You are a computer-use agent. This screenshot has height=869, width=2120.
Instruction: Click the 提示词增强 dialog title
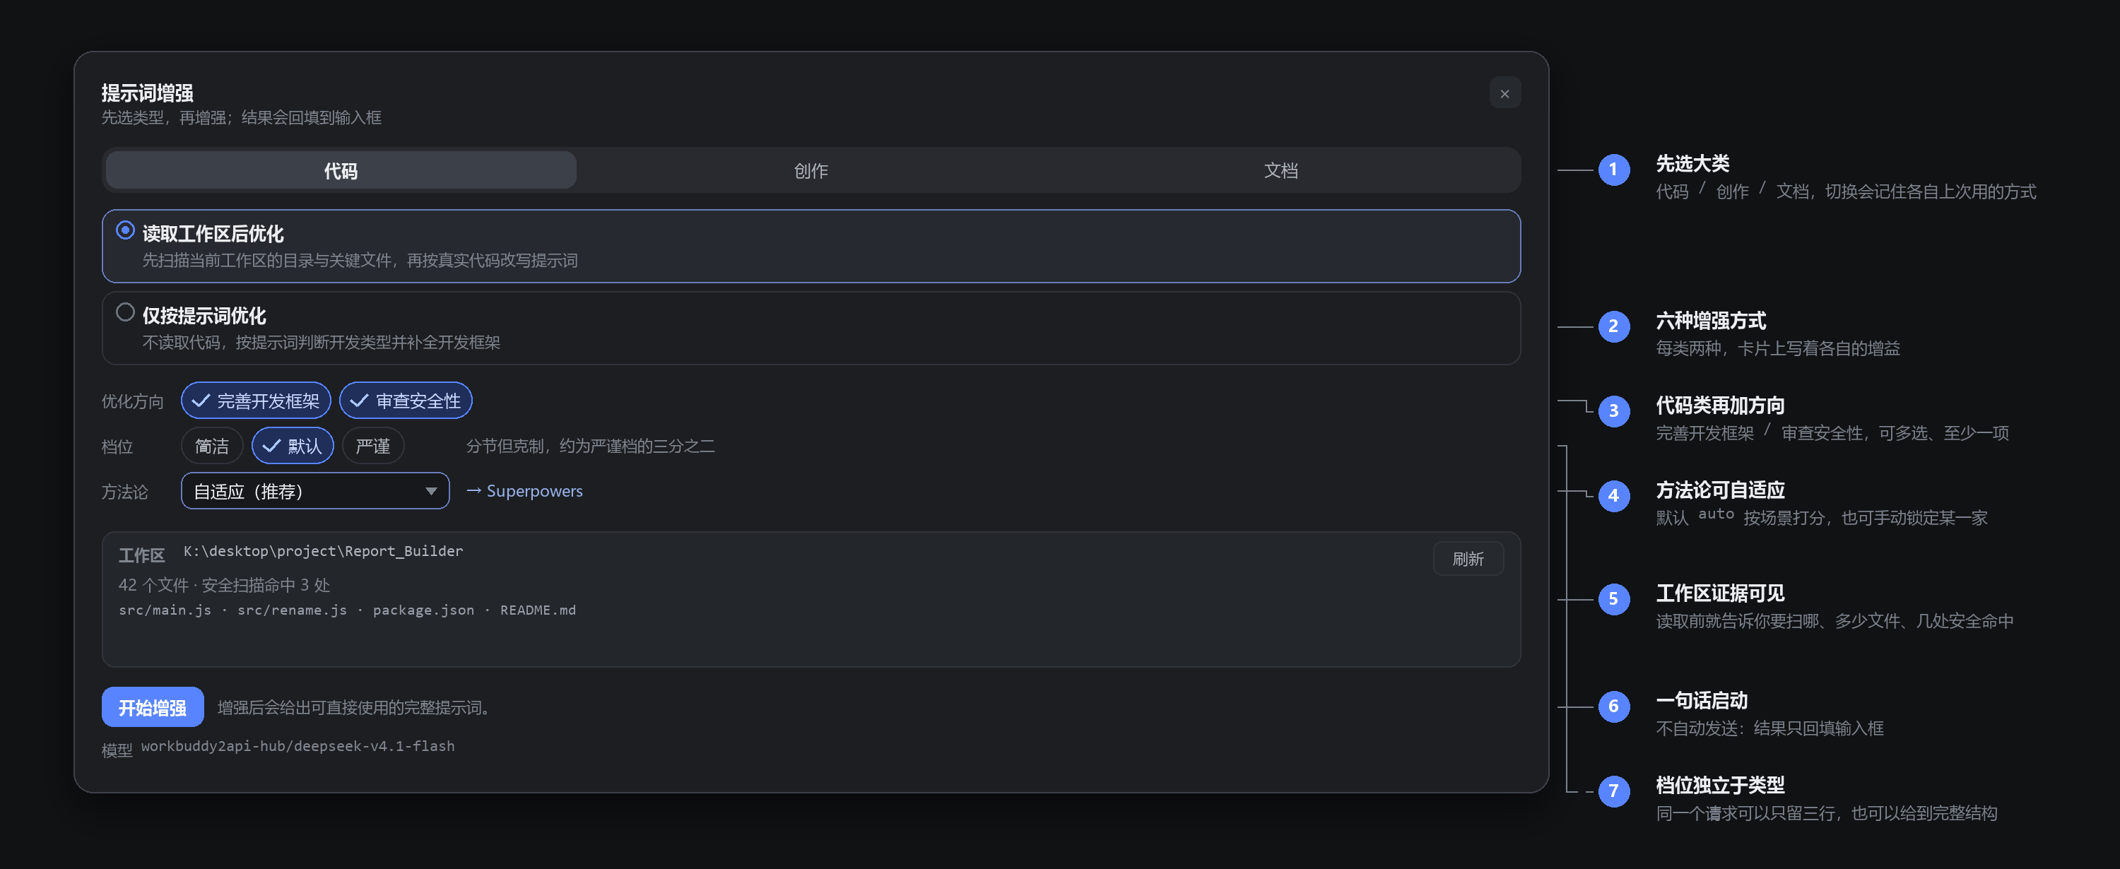tap(147, 93)
